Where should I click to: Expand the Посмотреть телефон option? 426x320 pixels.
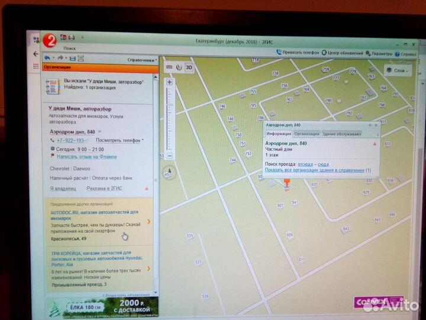119,140
